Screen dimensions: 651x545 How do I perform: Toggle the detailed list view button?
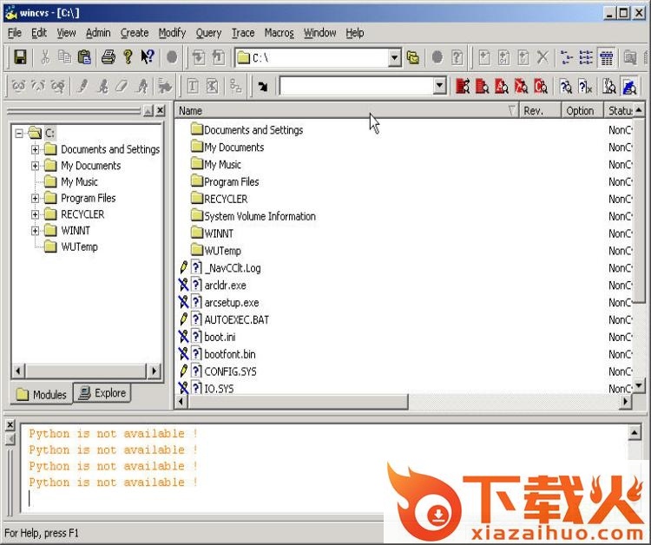pos(586,57)
